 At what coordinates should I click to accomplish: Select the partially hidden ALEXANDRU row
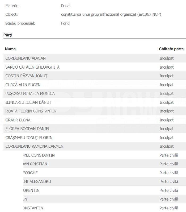tap(105, 181)
